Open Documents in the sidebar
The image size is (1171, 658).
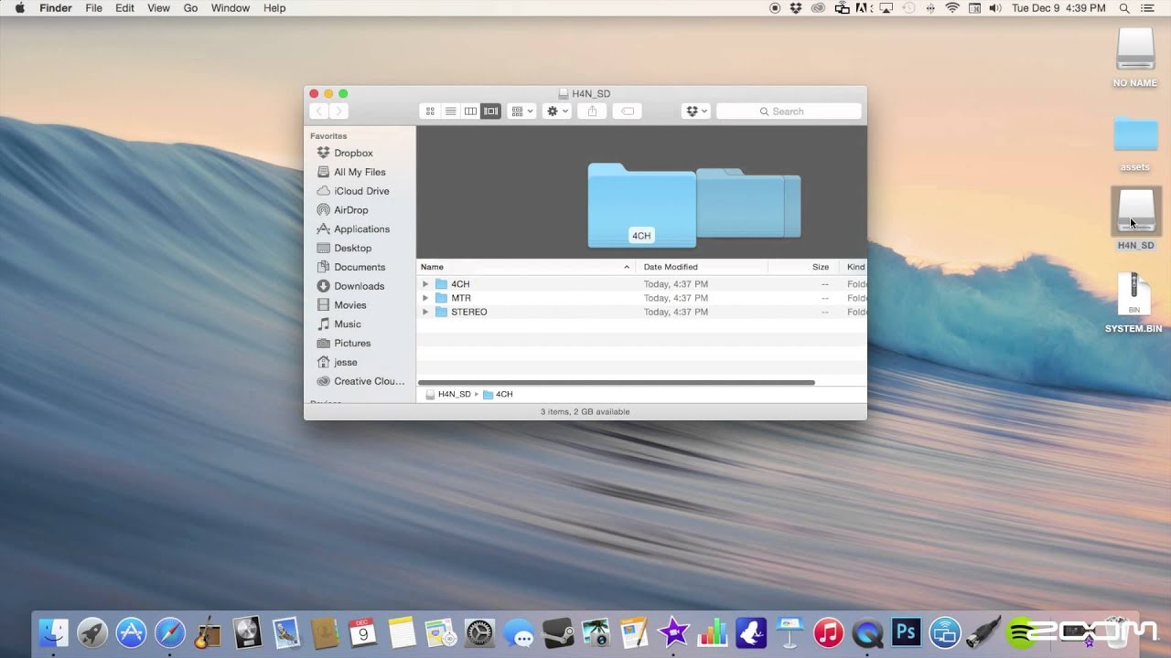(x=360, y=268)
